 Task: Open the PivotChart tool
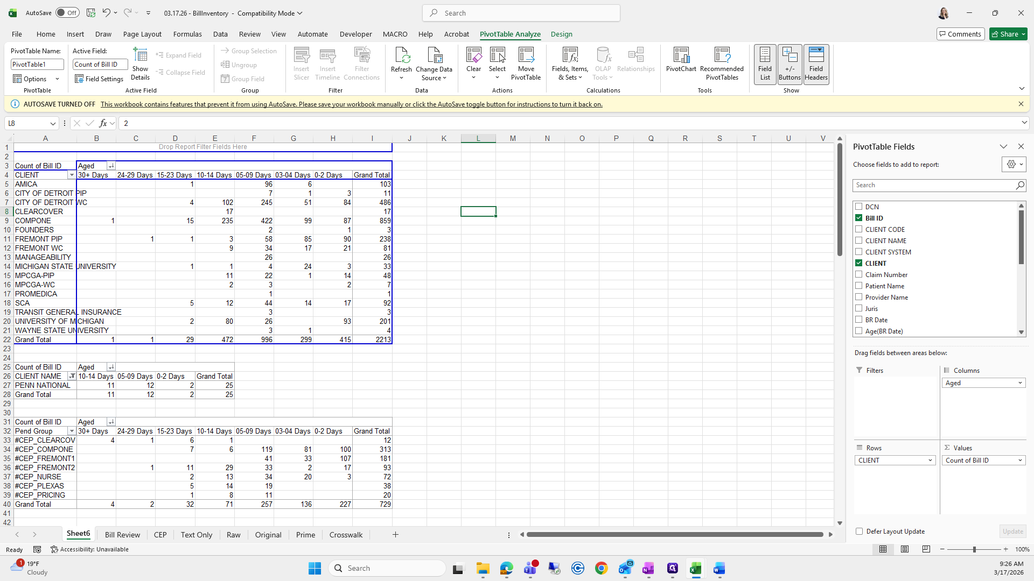point(681,56)
